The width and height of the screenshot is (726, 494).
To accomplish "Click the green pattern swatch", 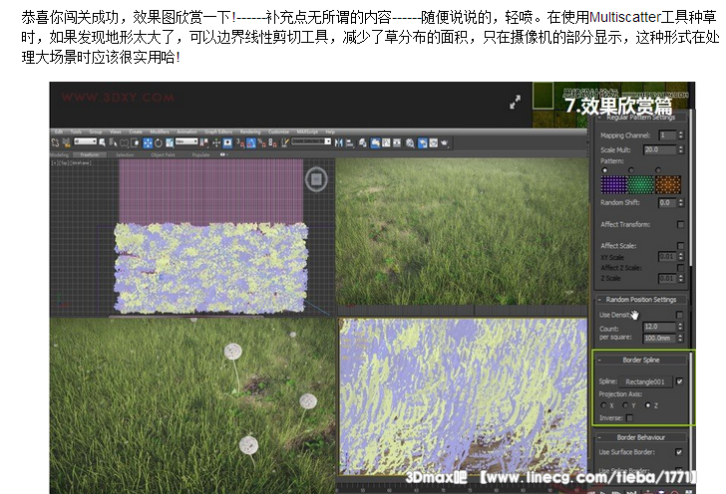I will 641,184.
